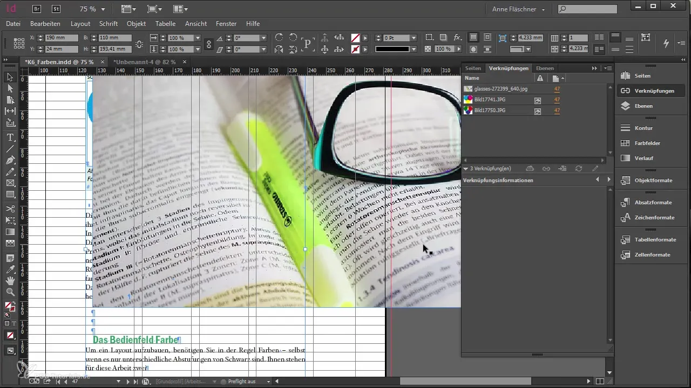The height and width of the screenshot is (388, 691).
Task: Select the Direct Selection tool
Action: tap(10, 88)
